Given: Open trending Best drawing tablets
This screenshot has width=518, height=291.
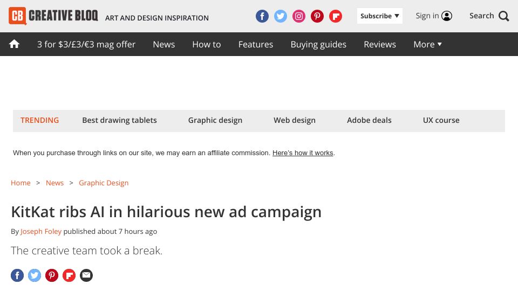Looking at the screenshot, I should point(120,120).
